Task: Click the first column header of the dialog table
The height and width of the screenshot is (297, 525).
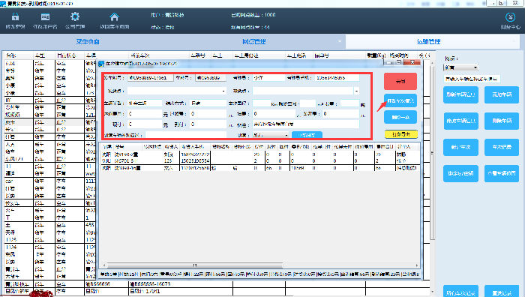Action: pos(107,147)
